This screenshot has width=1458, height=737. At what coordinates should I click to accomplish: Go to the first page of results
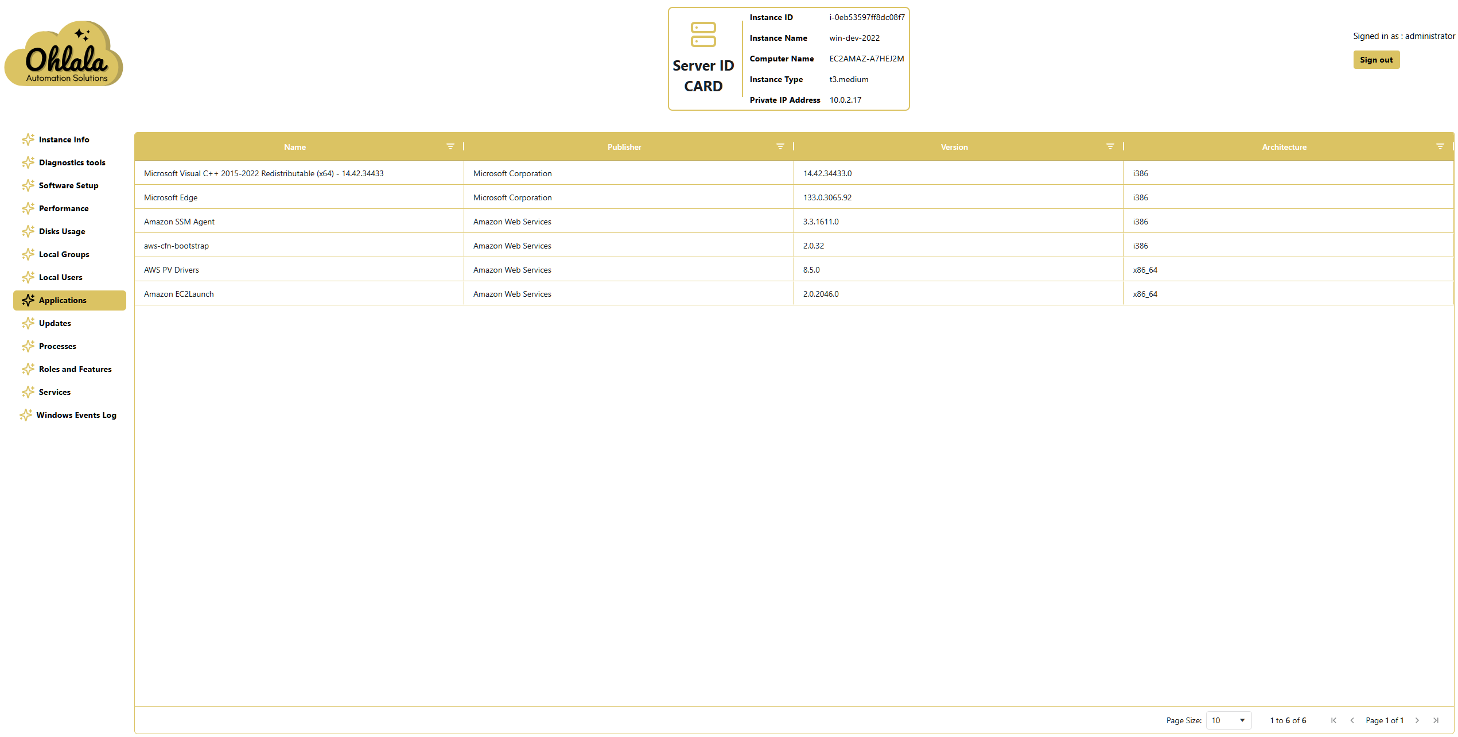[1333, 720]
